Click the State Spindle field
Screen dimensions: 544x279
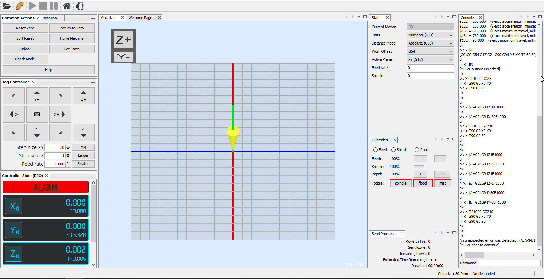point(430,76)
